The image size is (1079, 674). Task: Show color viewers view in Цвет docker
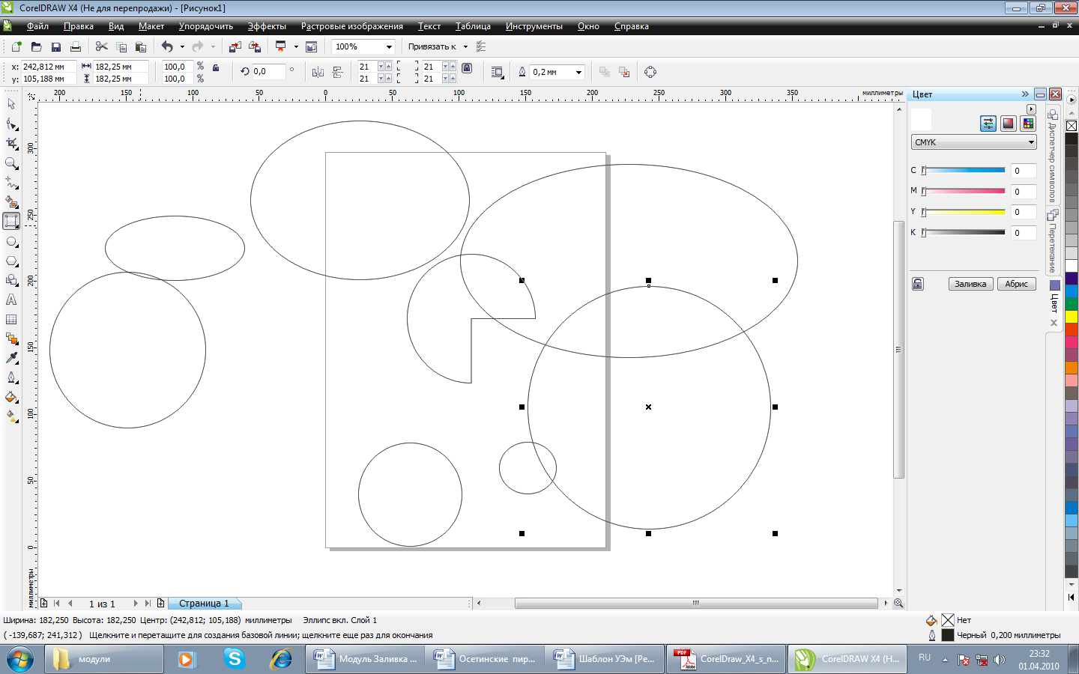coord(1009,124)
